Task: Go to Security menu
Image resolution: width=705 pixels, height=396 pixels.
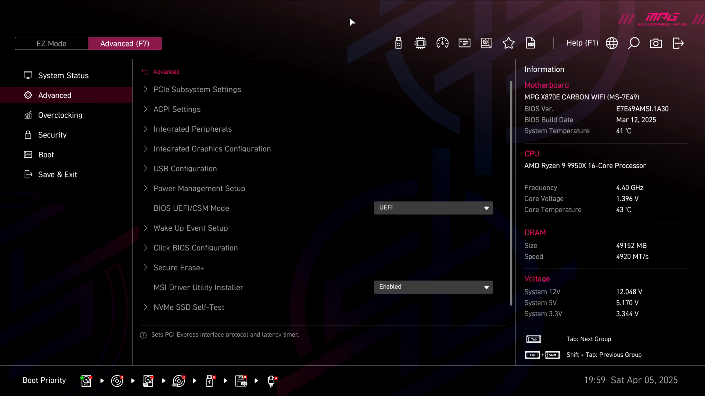Action: click(x=52, y=135)
